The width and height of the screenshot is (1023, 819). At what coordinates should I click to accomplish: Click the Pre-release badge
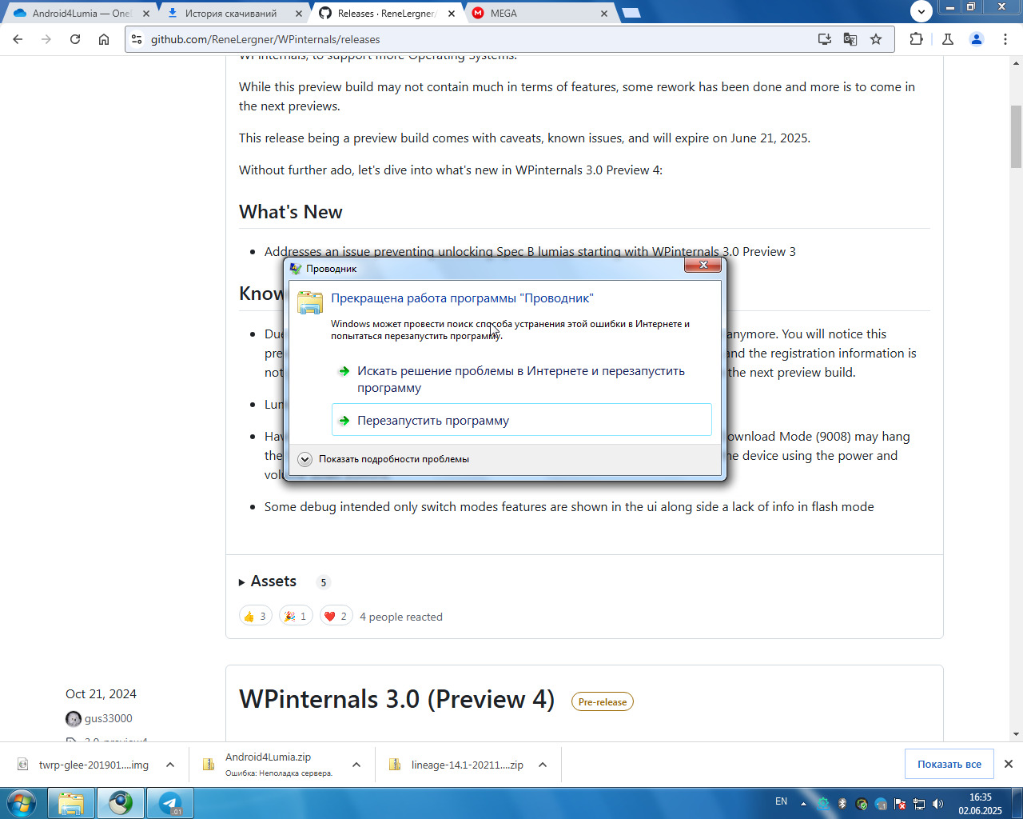click(602, 701)
